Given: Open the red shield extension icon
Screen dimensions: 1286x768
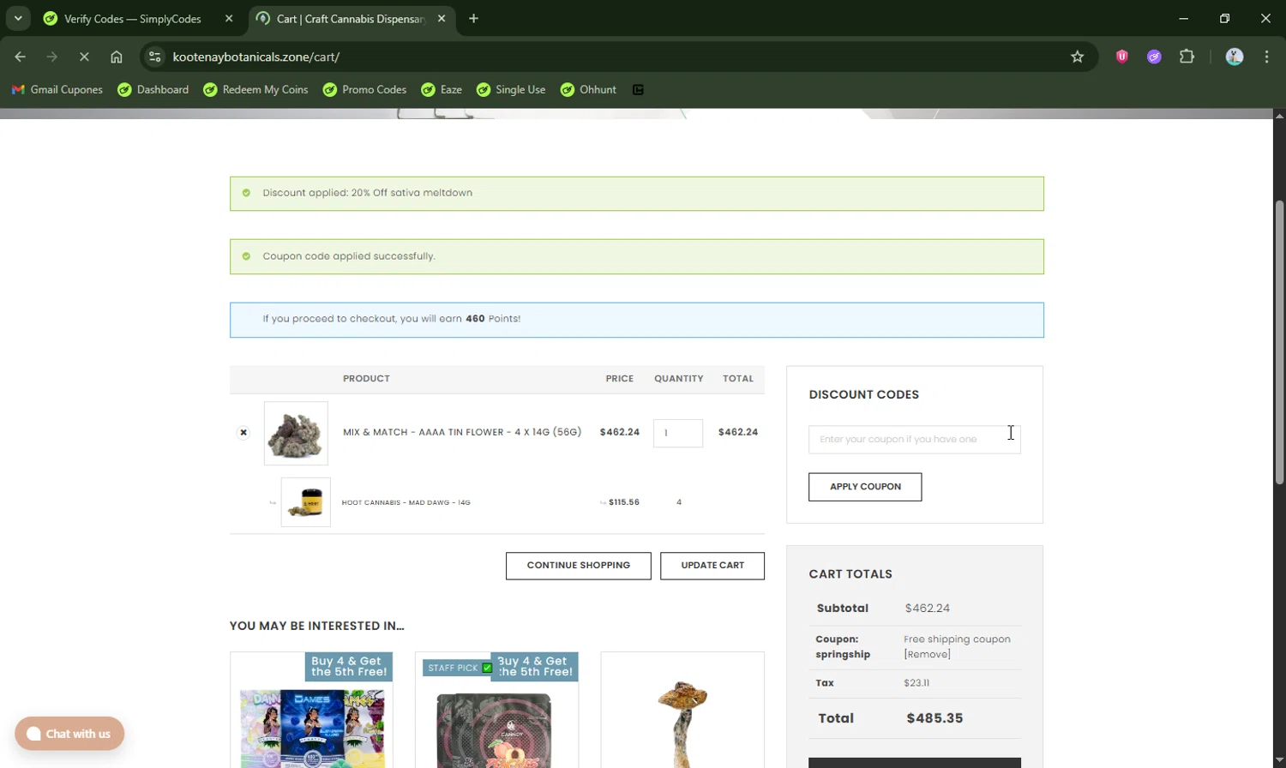Looking at the screenshot, I should 1121,57.
